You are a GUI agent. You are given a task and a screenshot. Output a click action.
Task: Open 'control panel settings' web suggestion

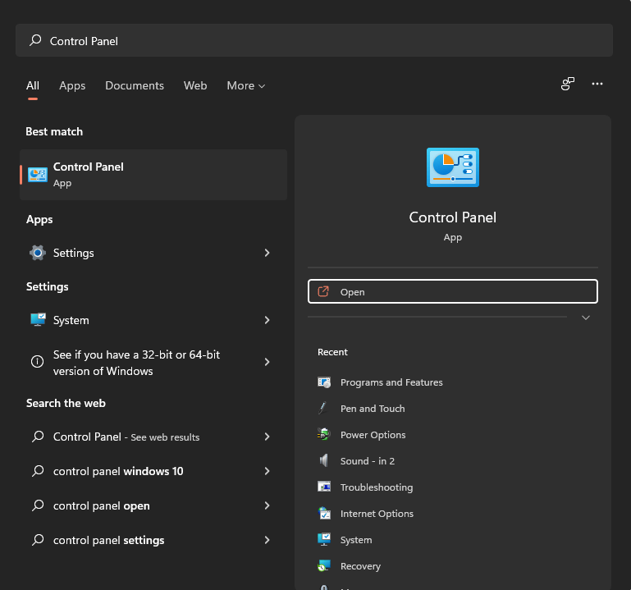tap(153, 540)
